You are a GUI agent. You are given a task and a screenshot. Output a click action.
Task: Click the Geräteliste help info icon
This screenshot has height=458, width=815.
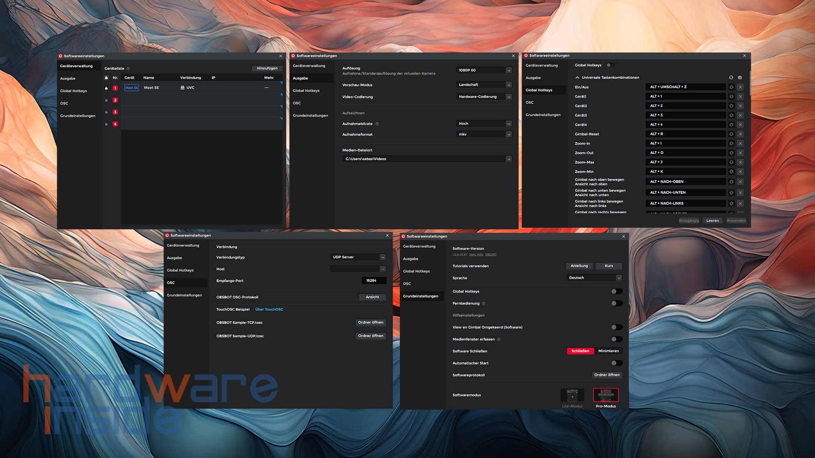tap(128, 69)
